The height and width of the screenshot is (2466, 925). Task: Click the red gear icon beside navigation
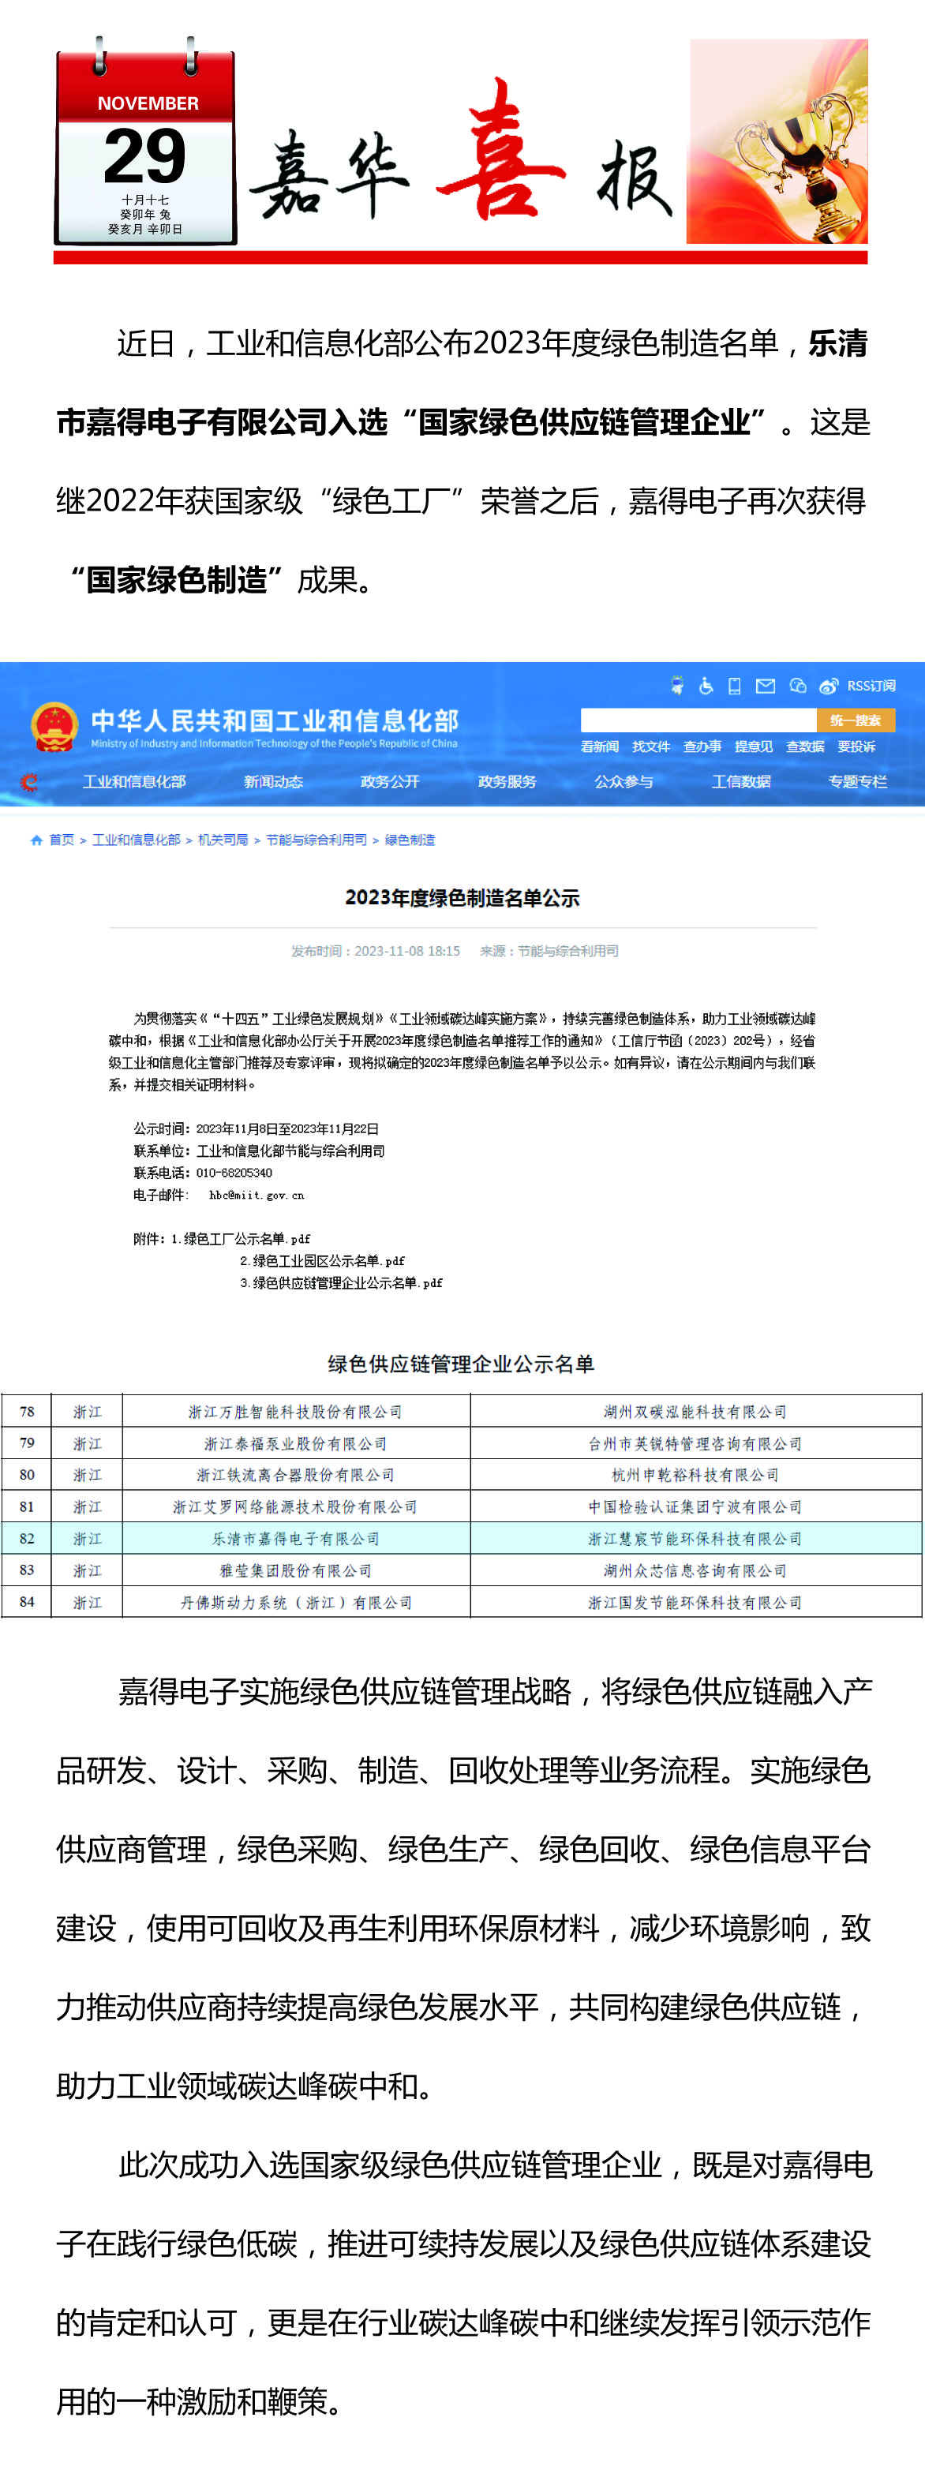coord(30,782)
